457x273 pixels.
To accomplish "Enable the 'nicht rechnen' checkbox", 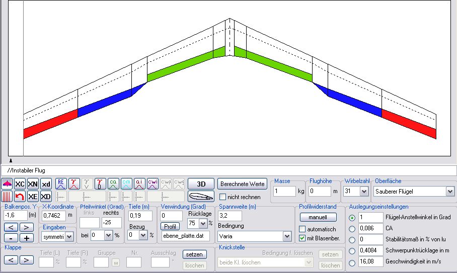I will tap(223, 197).
